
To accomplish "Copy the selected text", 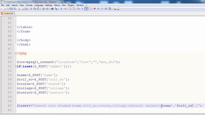I will click(x=35, y=9).
